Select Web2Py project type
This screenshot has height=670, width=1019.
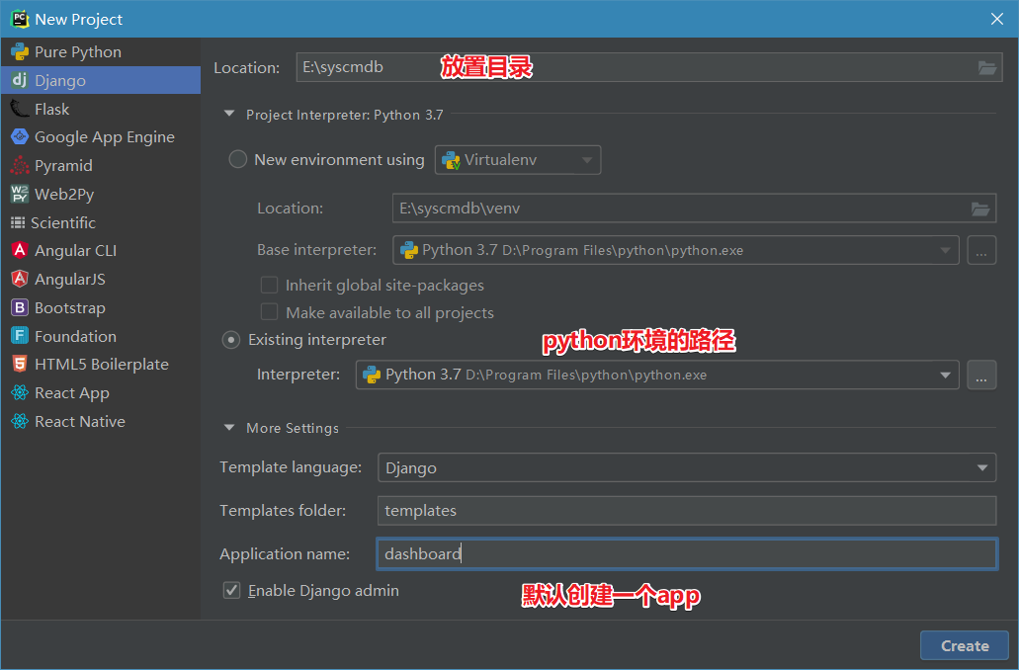click(x=101, y=194)
